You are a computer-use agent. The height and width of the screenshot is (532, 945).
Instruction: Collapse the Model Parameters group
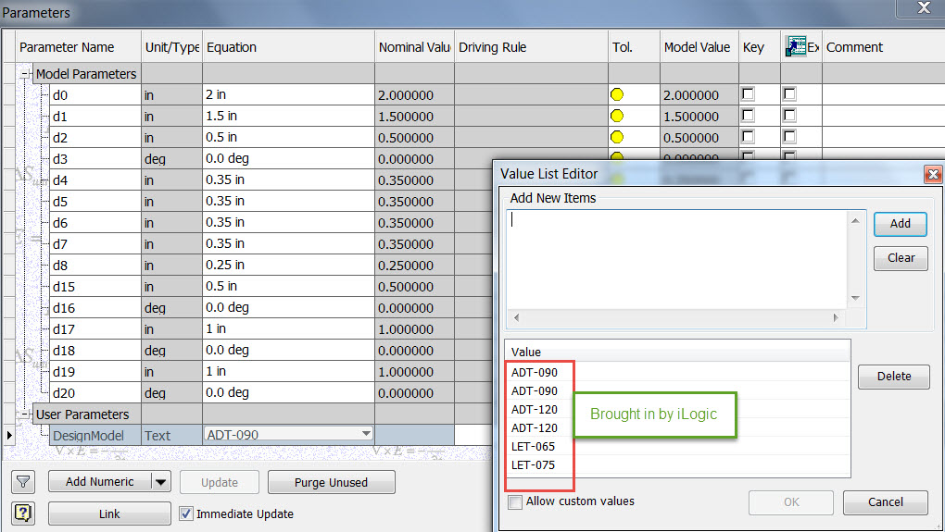(25, 74)
